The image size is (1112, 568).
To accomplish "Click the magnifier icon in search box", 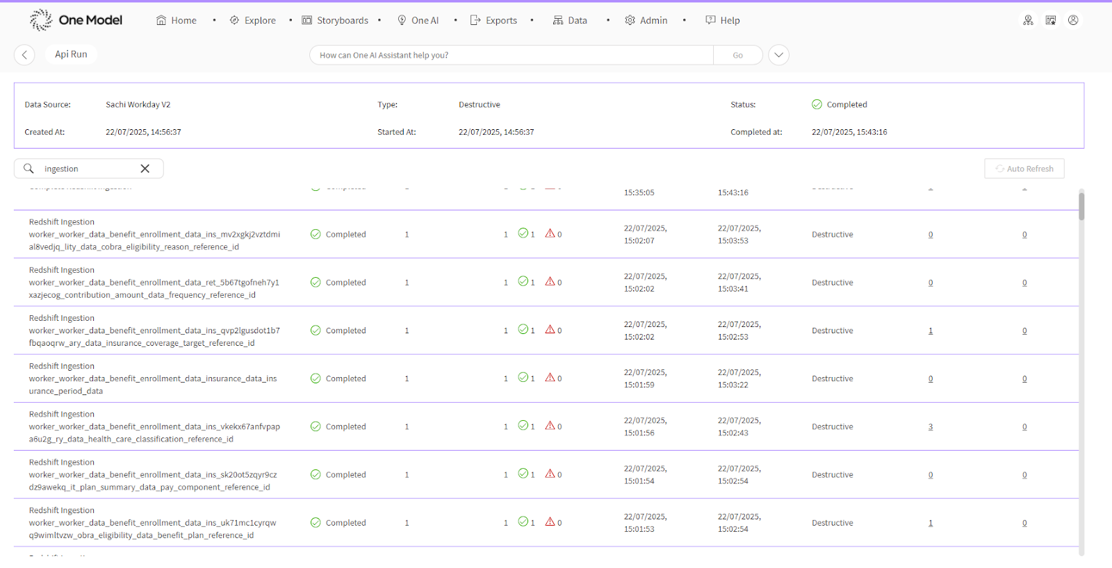I will [x=28, y=169].
